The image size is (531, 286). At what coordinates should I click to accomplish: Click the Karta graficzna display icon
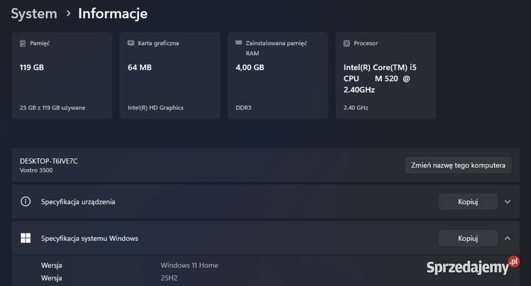coord(131,43)
